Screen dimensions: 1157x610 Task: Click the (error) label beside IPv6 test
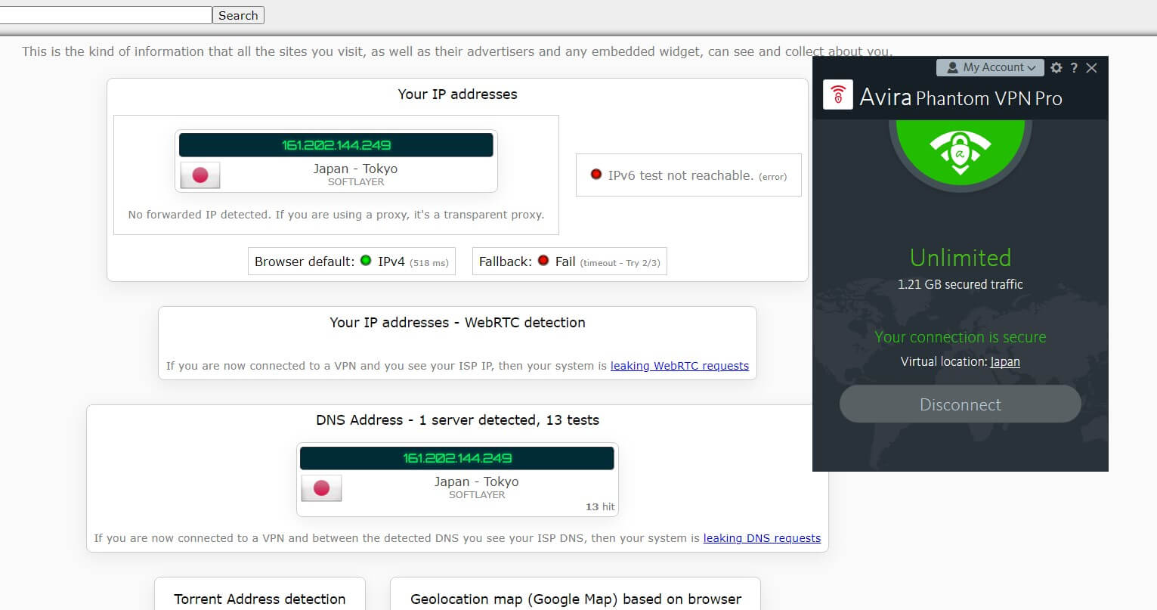tap(772, 177)
